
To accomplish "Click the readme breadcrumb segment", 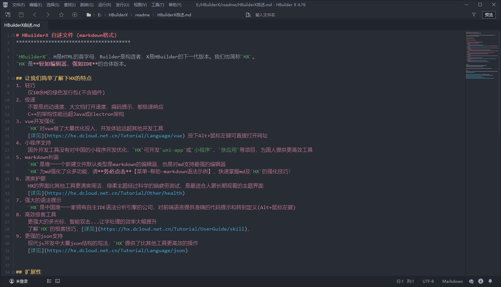I will tap(142, 15).
